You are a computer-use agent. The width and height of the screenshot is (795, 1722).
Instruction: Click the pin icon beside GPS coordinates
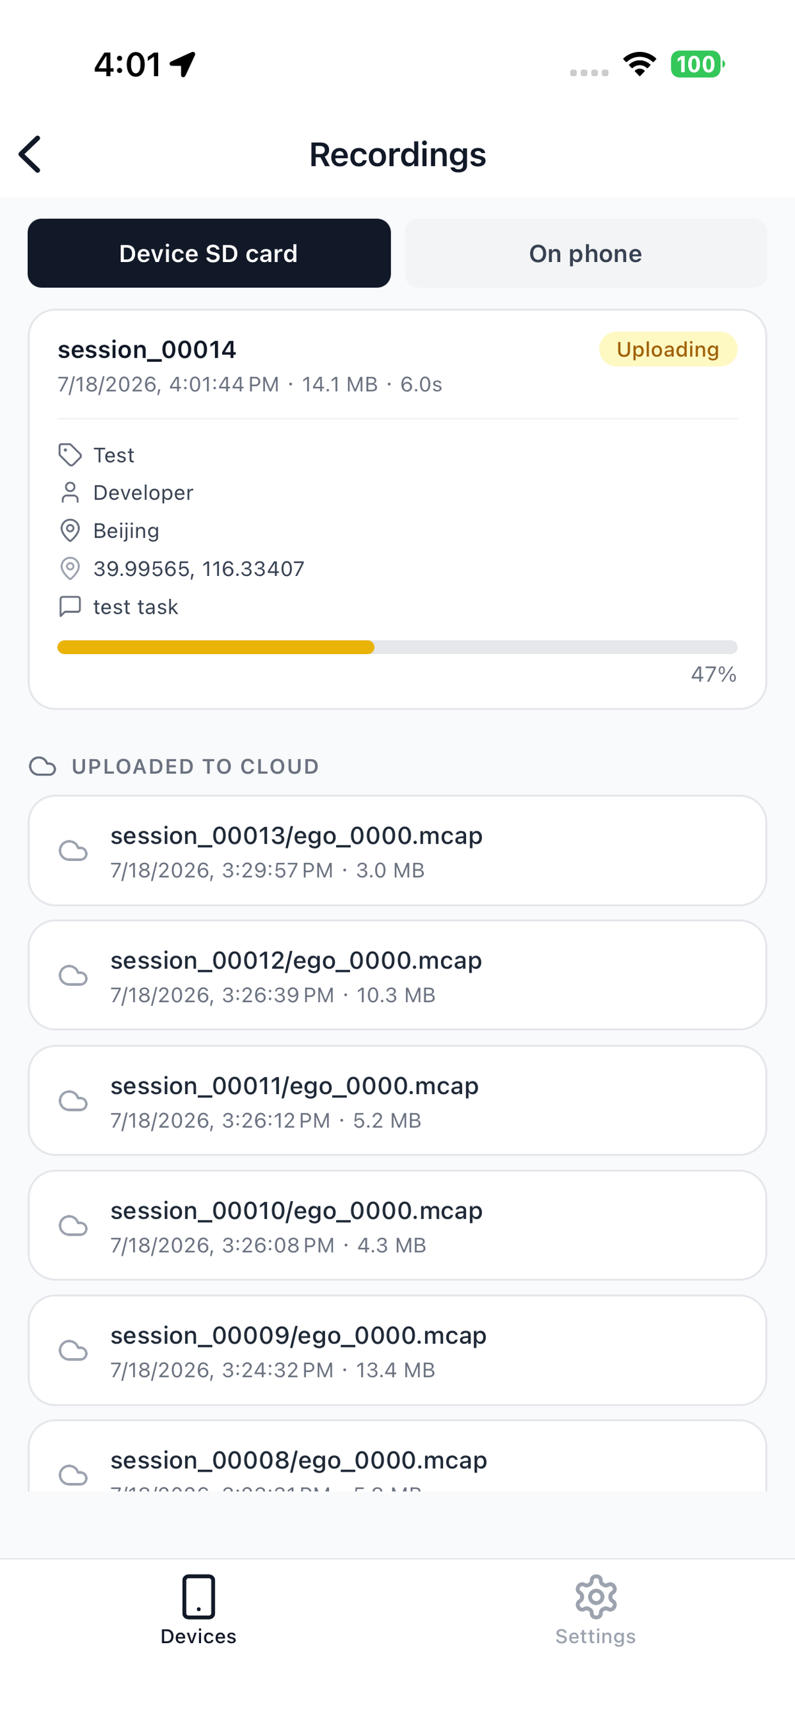coord(70,569)
